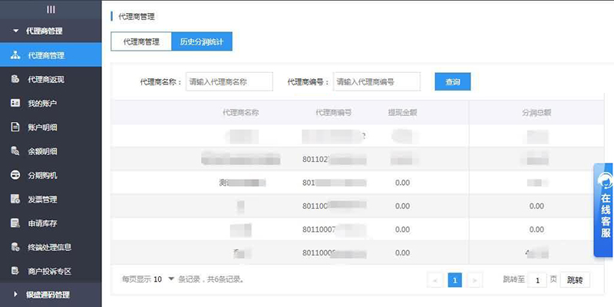Open 代理商返现 icon in sidebar
Screen dimensions: 614x307
pyautogui.click(x=15, y=79)
